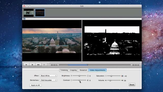Viewport: 163px width, 92px height.
Task: Click the low contrast circle icon
Action: click(x=71, y=80)
